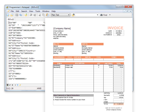Expand the find text combo box arrow
The width and height of the screenshot is (149, 112).
tap(97, 15)
